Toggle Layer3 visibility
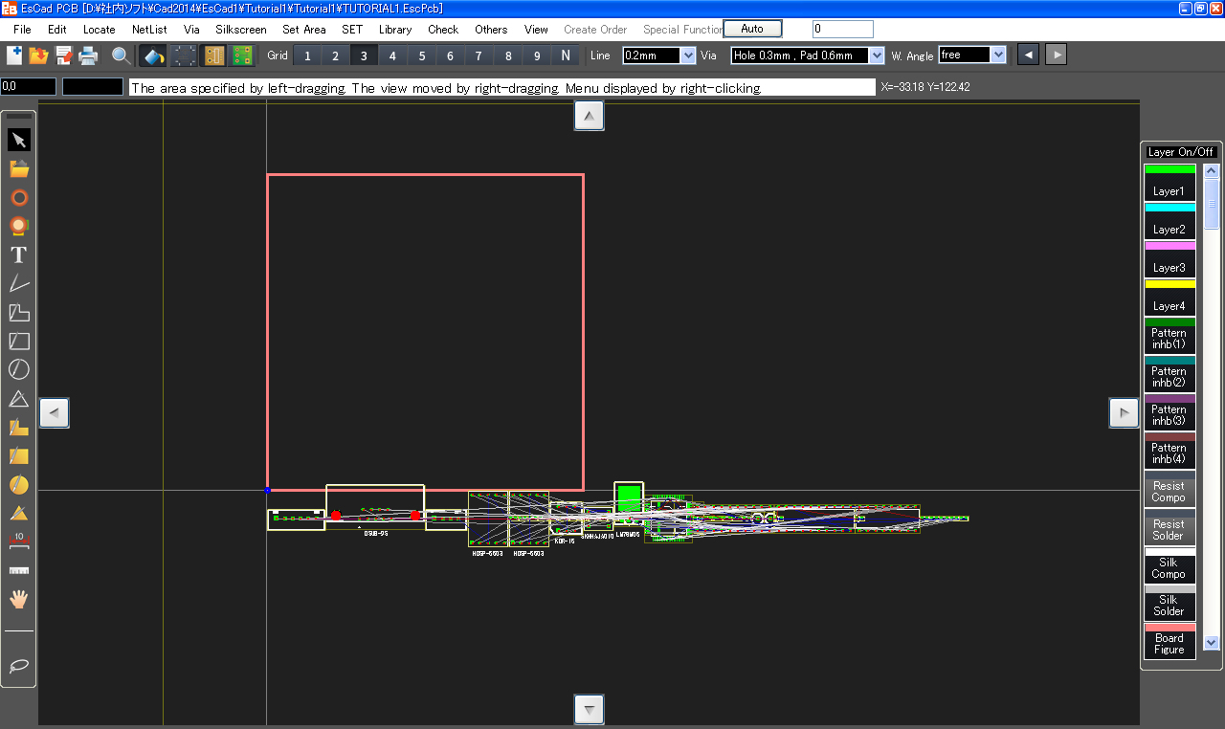1225x729 pixels. pos(1169,258)
